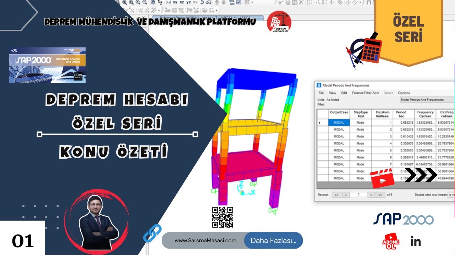Image resolution: width=455 pixels, height=255 pixels.
Task: Go to previous record with < button
Action: 346,195
